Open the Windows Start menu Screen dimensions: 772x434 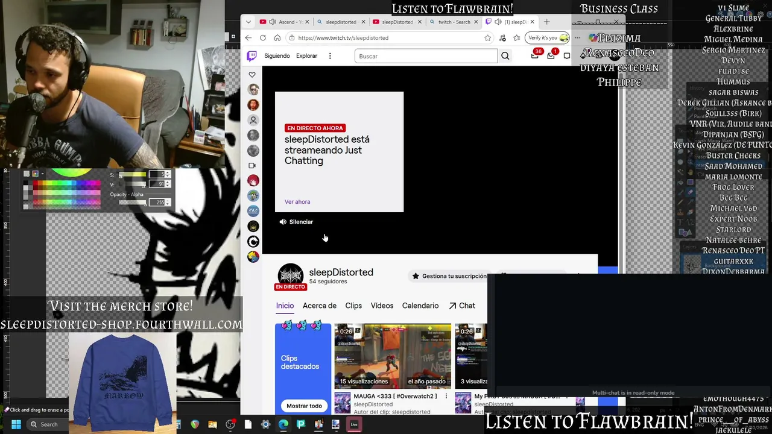(x=16, y=424)
